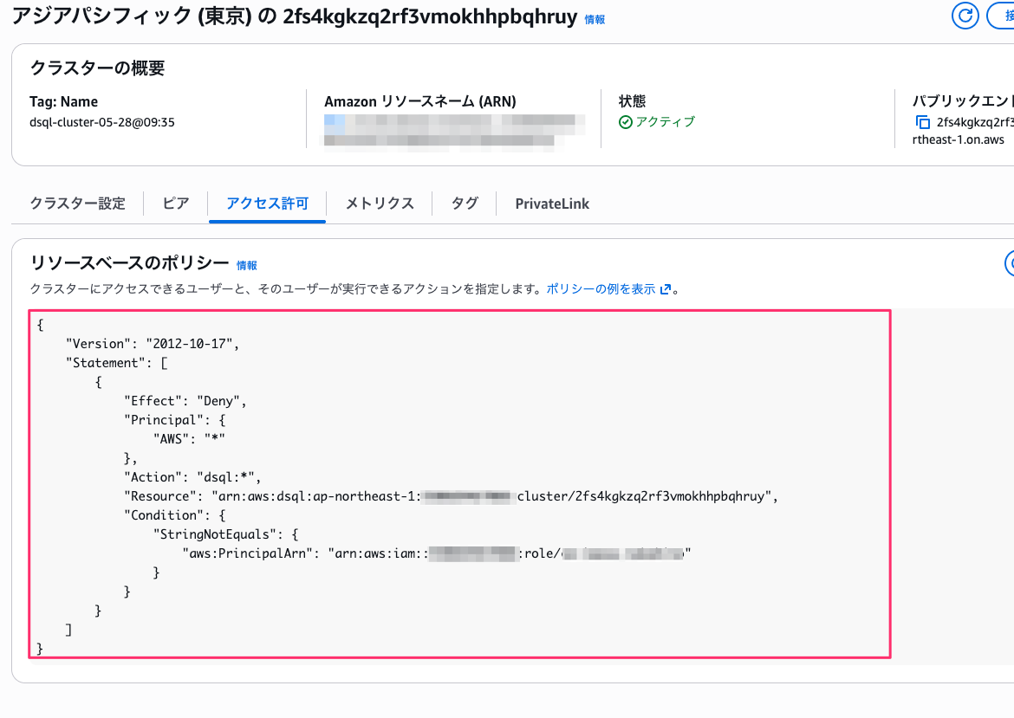Click the 情報 link beside the cluster ID title

(x=595, y=19)
